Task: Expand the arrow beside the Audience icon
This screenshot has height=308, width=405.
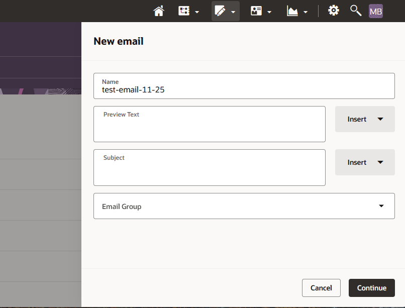Action: coord(269,12)
